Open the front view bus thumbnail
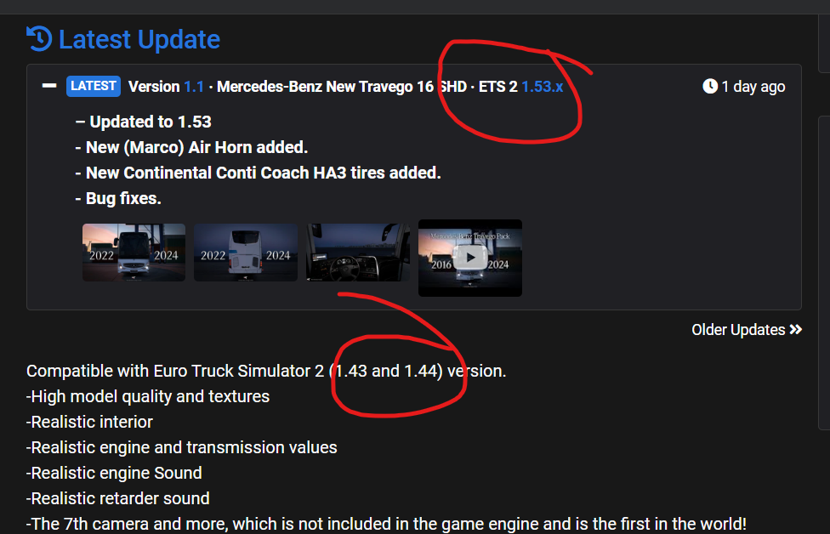The image size is (830, 534). 134,253
